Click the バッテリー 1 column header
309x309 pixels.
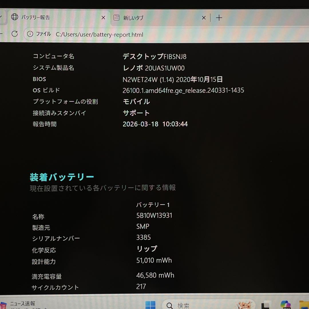click(x=153, y=205)
